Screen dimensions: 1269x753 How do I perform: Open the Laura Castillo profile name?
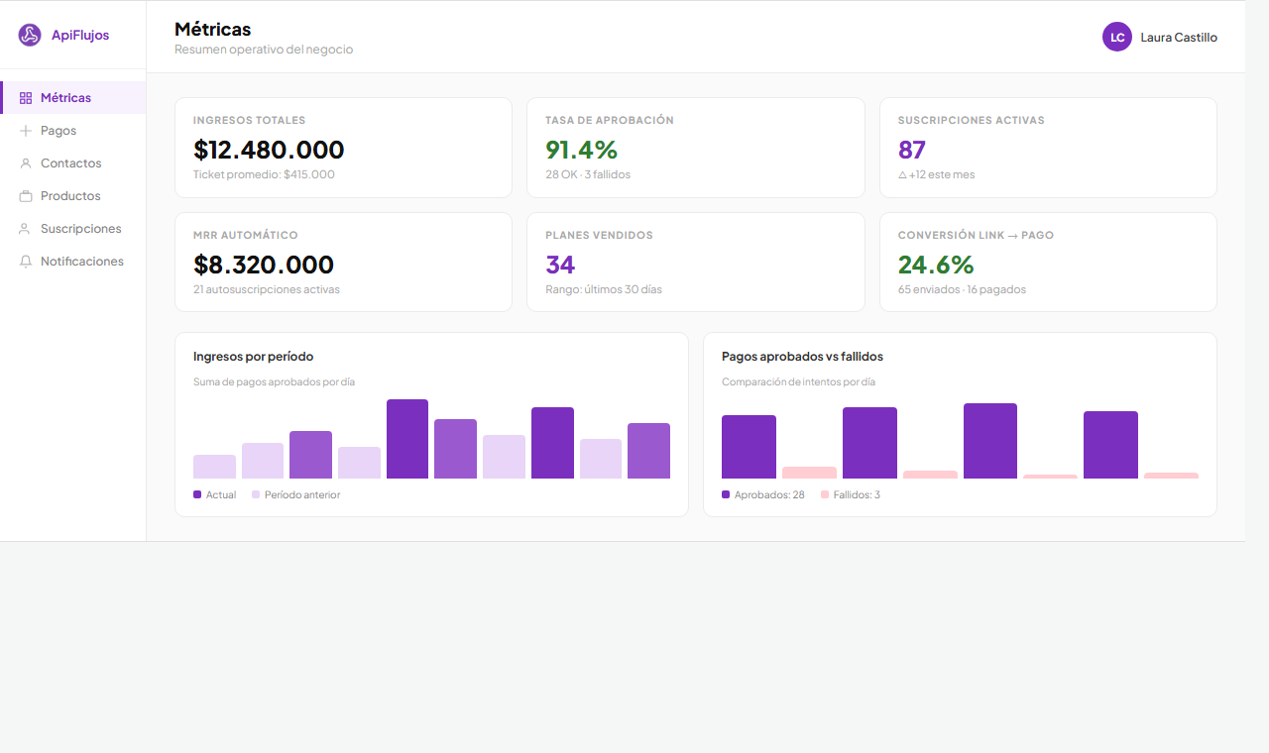pos(1179,38)
